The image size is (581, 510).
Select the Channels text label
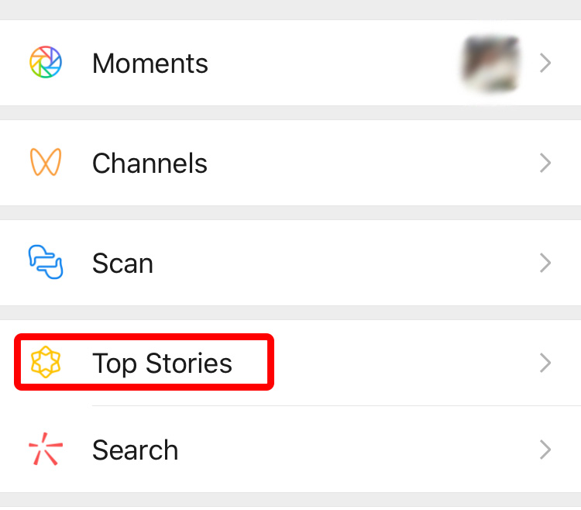click(150, 163)
